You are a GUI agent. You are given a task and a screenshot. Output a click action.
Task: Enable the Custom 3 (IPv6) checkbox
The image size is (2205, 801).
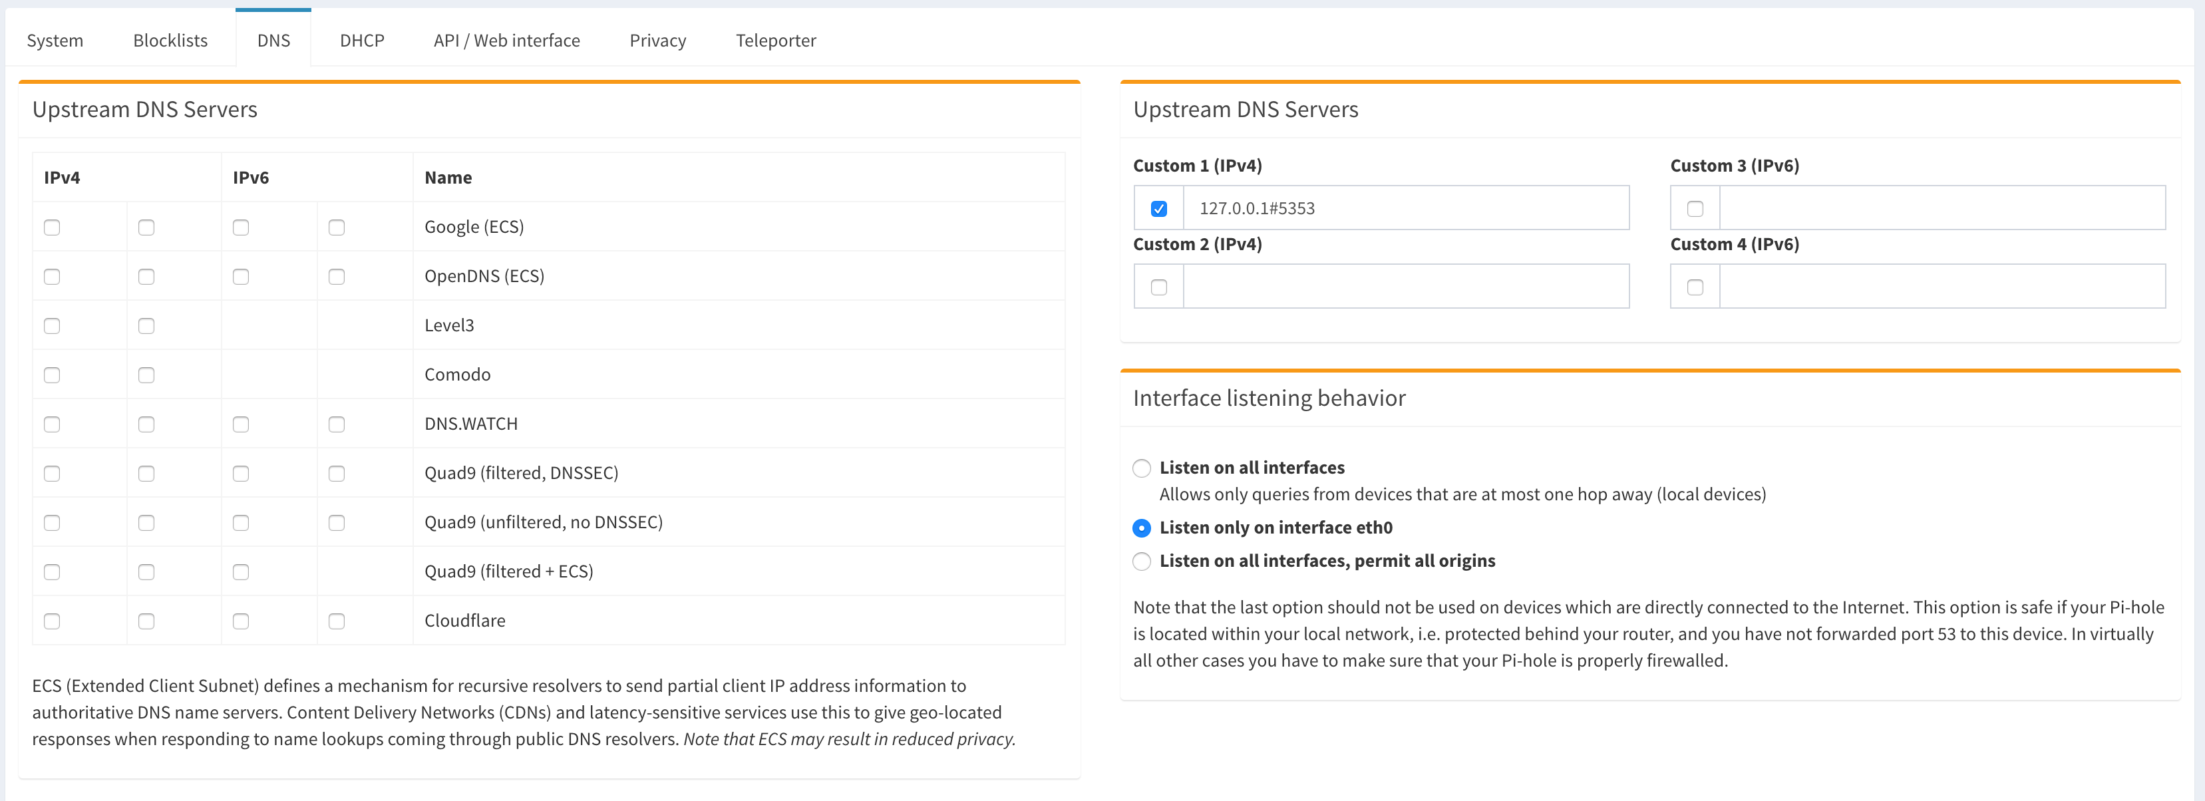[1695, 209]
